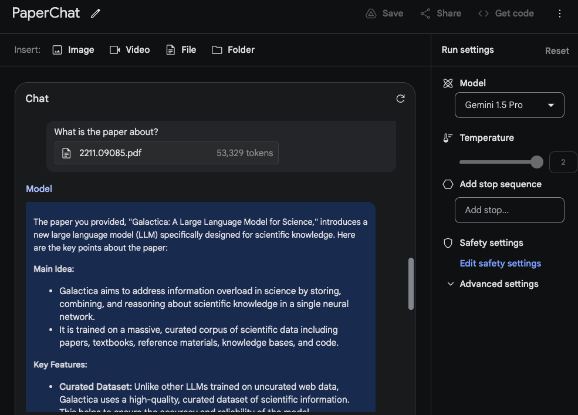Viewport: 578px width, 415px height.
Task: Click the refresh icon in Chat header
Action: pyautogui.click(x=400, y=99)
